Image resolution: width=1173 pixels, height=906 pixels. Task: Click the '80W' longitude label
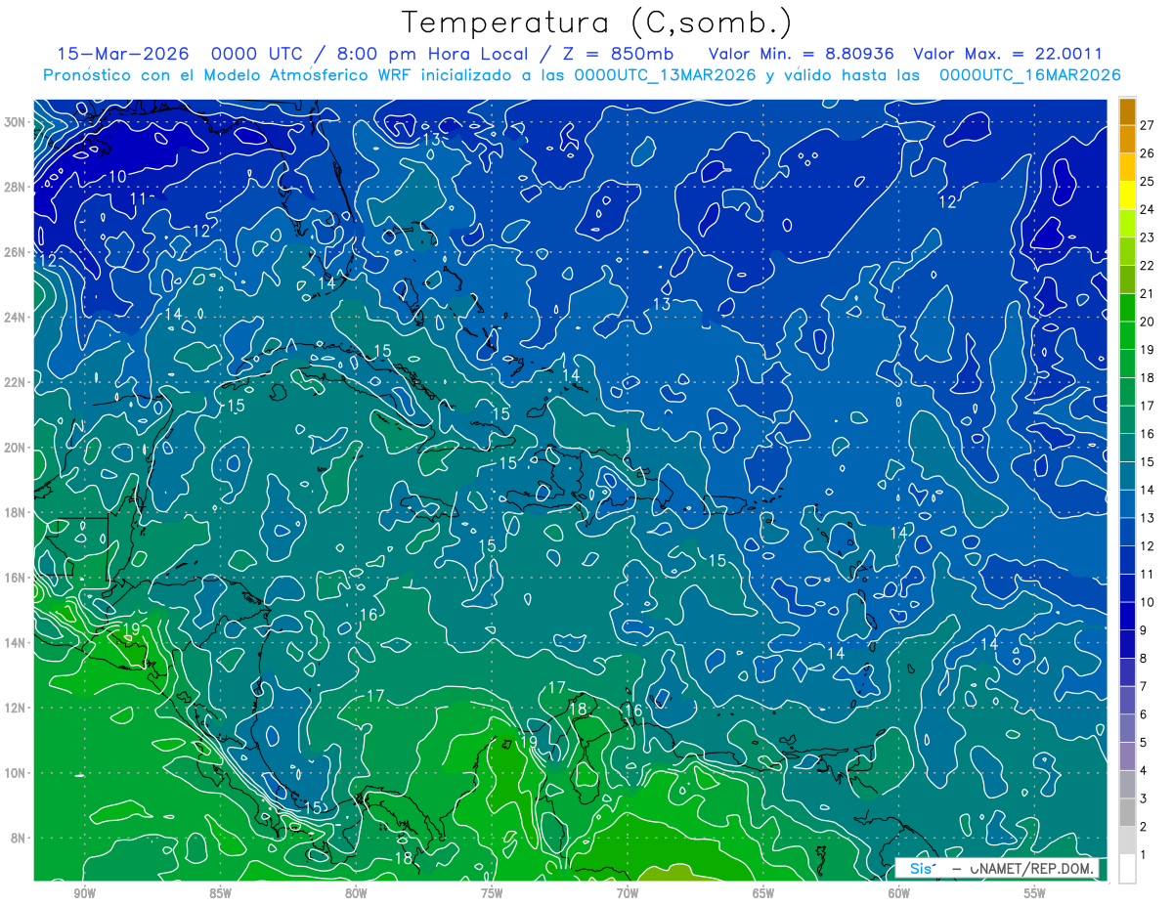pyautogui.click(x=356, y=893)
